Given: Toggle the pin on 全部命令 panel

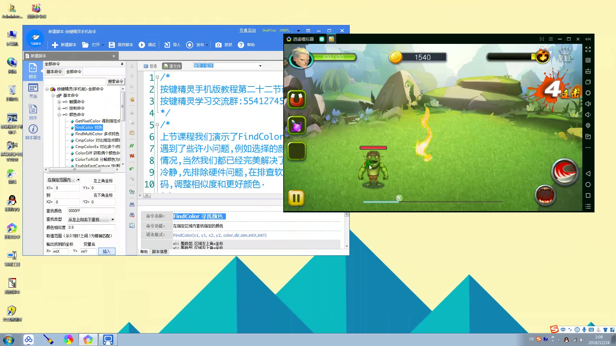Looking at the screenshot, I should [122, 64].
